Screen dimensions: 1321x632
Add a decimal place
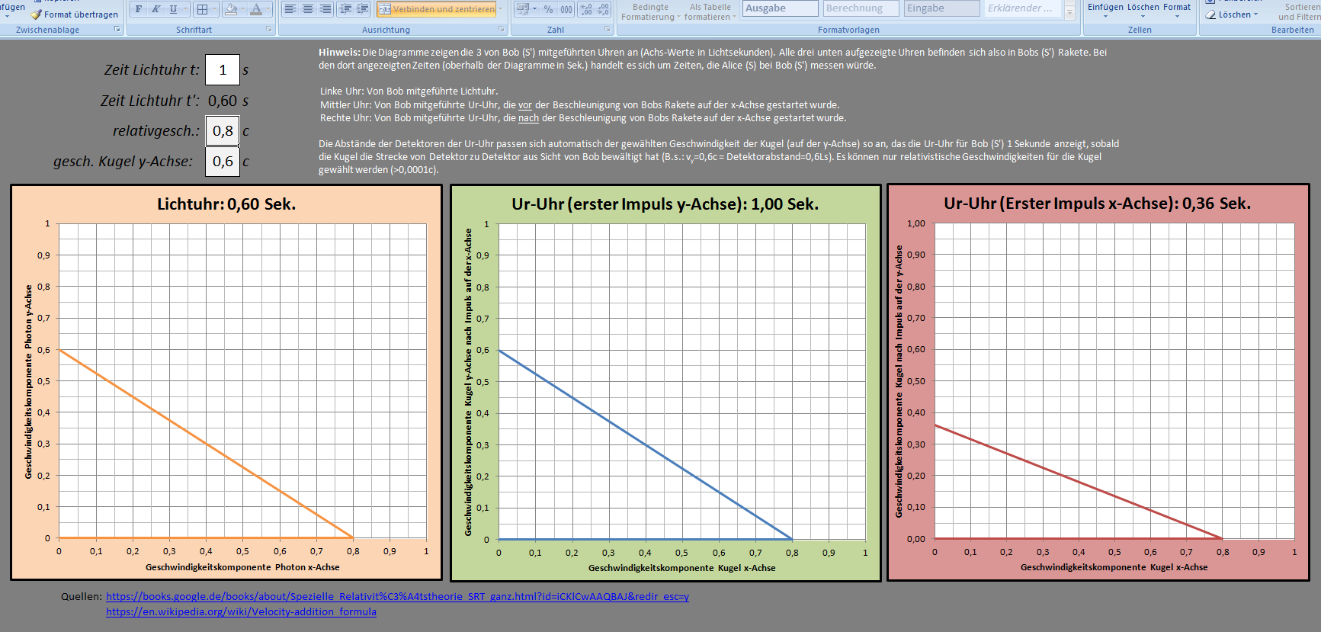tap(586, 9)
